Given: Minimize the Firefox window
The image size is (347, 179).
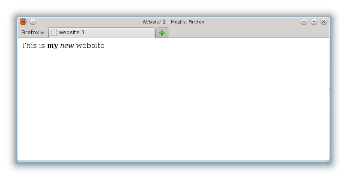Looking at the screenshot, I should (x=304, y=22).
